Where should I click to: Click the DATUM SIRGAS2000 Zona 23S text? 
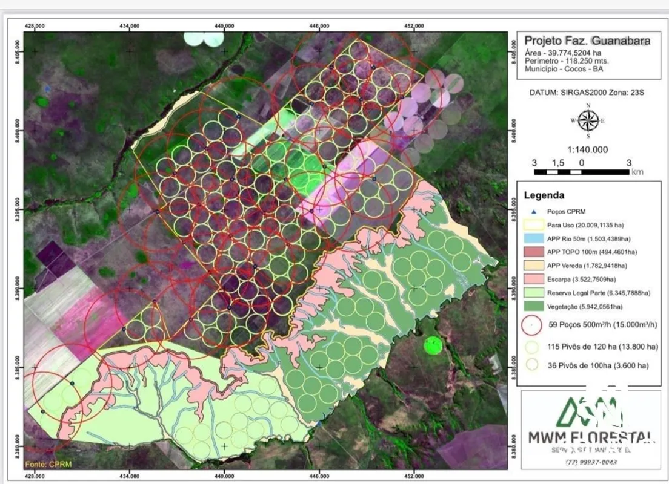coord(587,93)
